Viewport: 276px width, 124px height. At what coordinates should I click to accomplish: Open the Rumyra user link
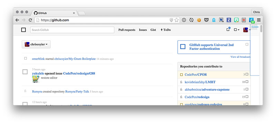[37, 92]
